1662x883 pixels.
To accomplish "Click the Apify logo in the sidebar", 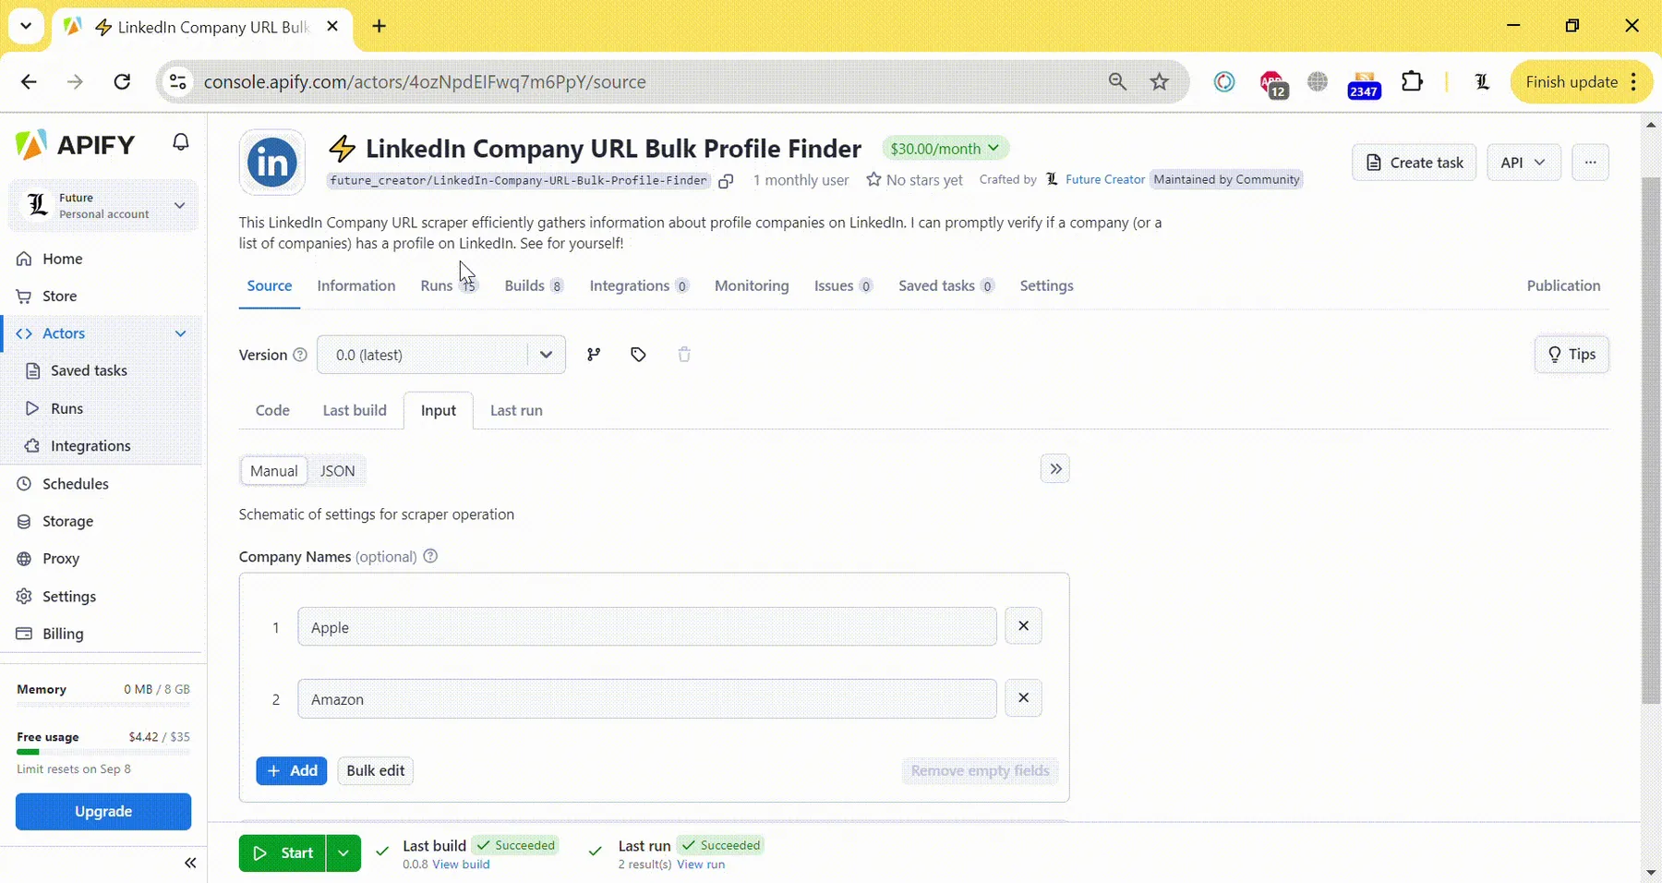I will click(x=76, y=145).
